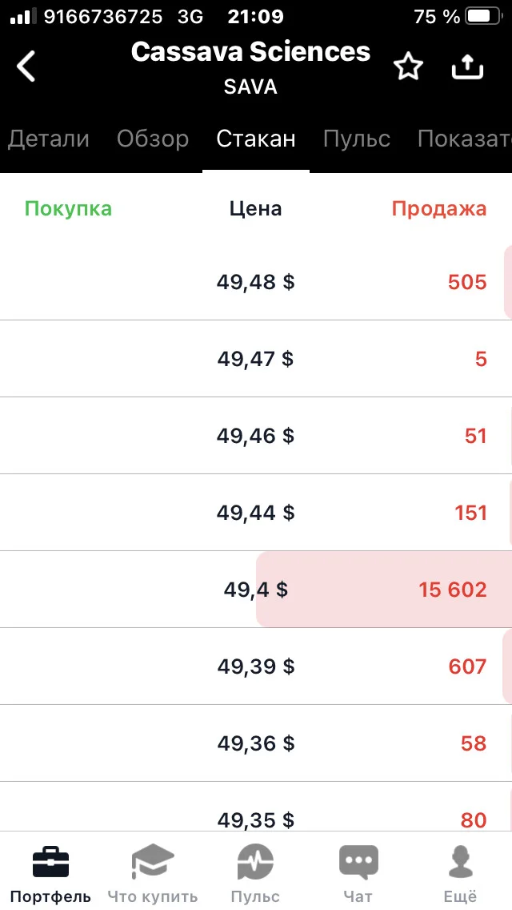512x910 pixels.
Task: Select the Стакан tab
Action: coord(256,139)
